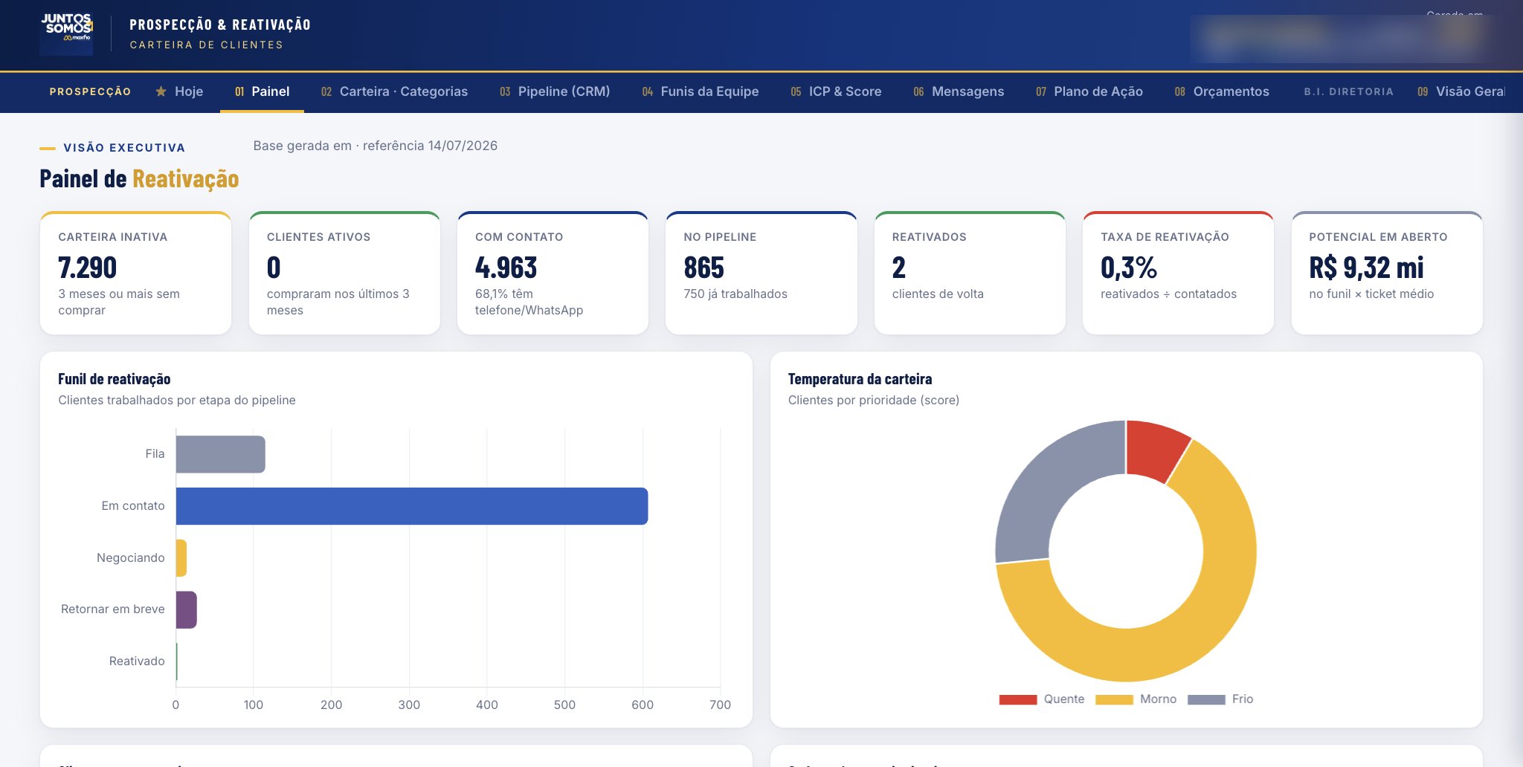Open the Pipeline (CRM) tab
This screenshot has height=767, width=1523.
pyautogui.click(x=555, y=91)
